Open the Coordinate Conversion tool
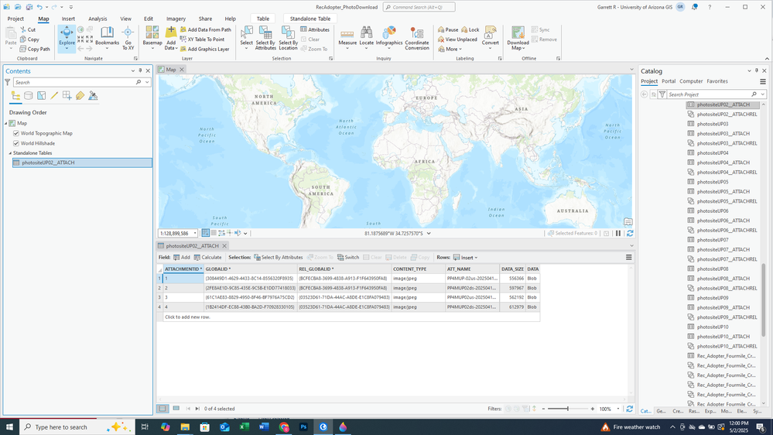The width and height of the screenshot is (773, 435). [417, 38]
